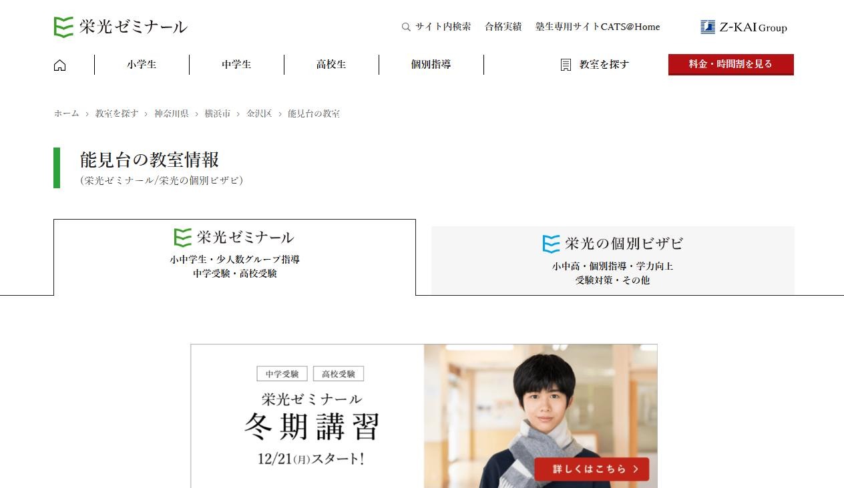
Task: Go to 教室を探す breadcrumb link
Action: coord(117,113)
